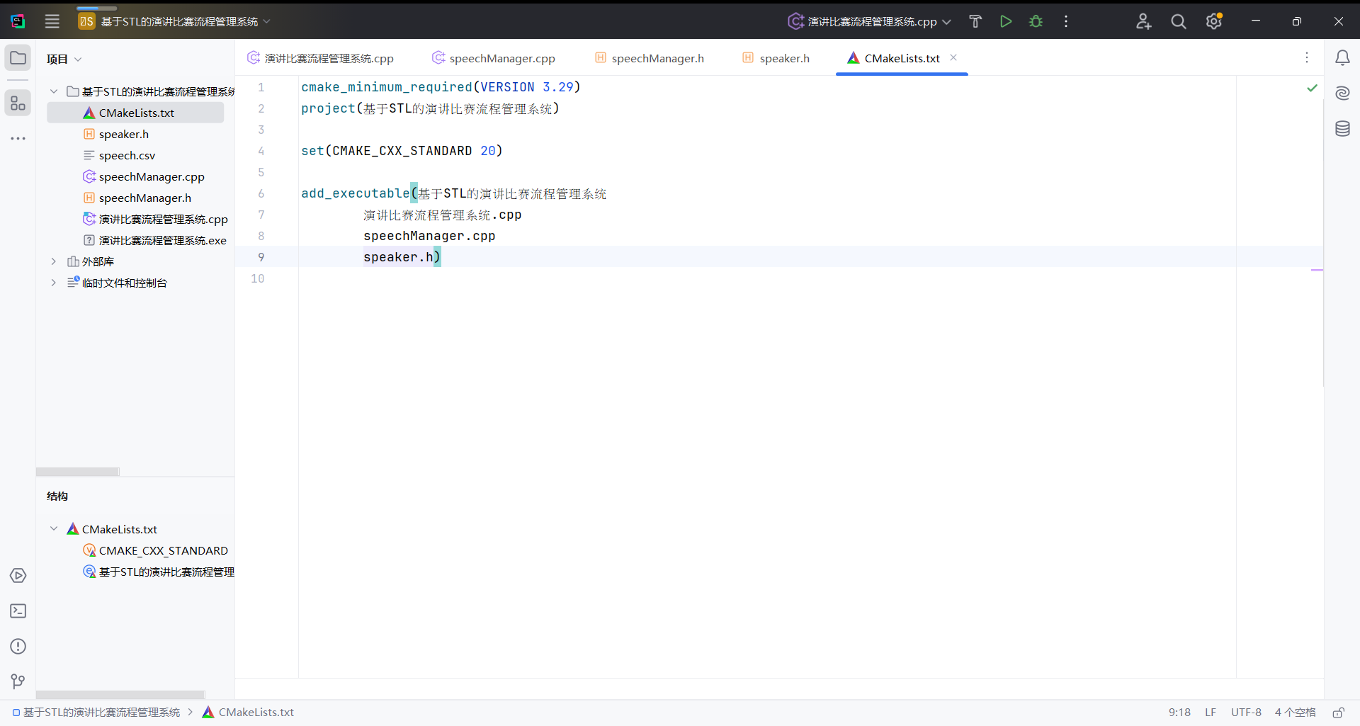This screenshot has width=1360, height=726.
Task: Select executable target in Structure panel
Action: (x=158, y=572)
